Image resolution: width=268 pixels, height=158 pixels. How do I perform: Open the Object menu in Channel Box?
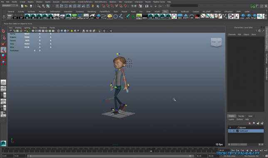[246, 35]
